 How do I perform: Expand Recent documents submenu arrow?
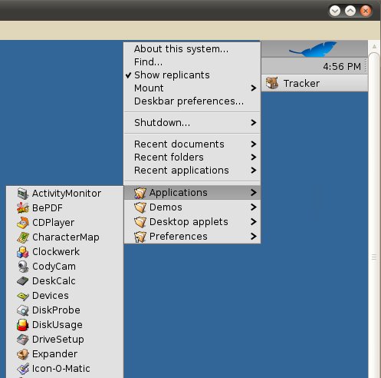click(x=253, y=144)
